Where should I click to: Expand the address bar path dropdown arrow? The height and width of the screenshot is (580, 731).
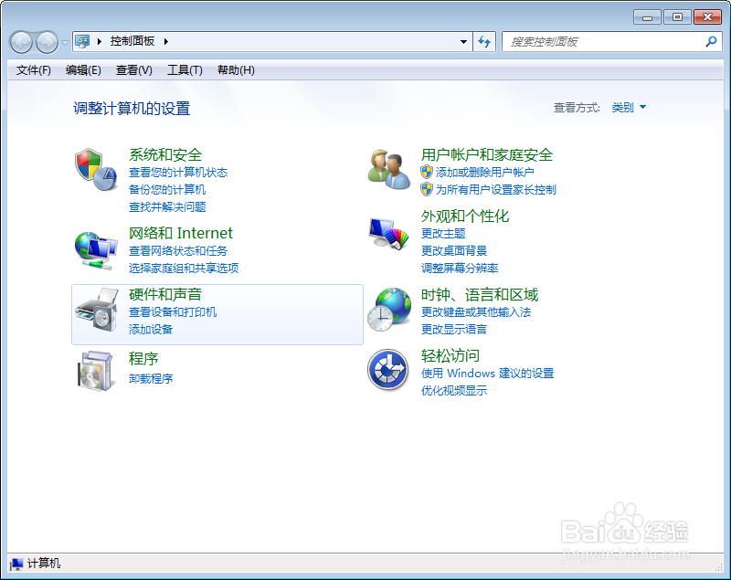[463, 42]
